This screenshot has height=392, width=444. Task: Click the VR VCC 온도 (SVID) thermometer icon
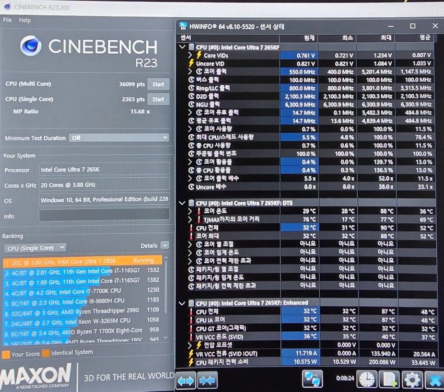(191, 337)
